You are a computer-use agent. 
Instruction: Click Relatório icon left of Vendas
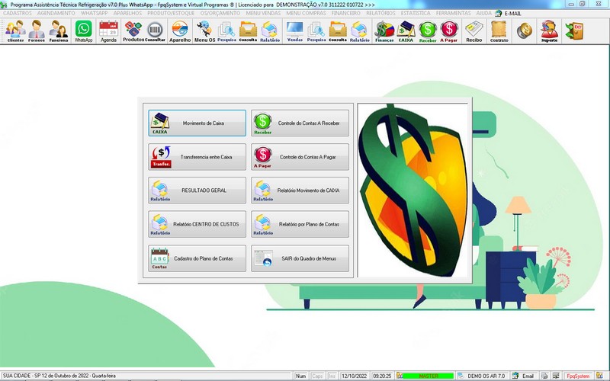[x=270, y=31]
